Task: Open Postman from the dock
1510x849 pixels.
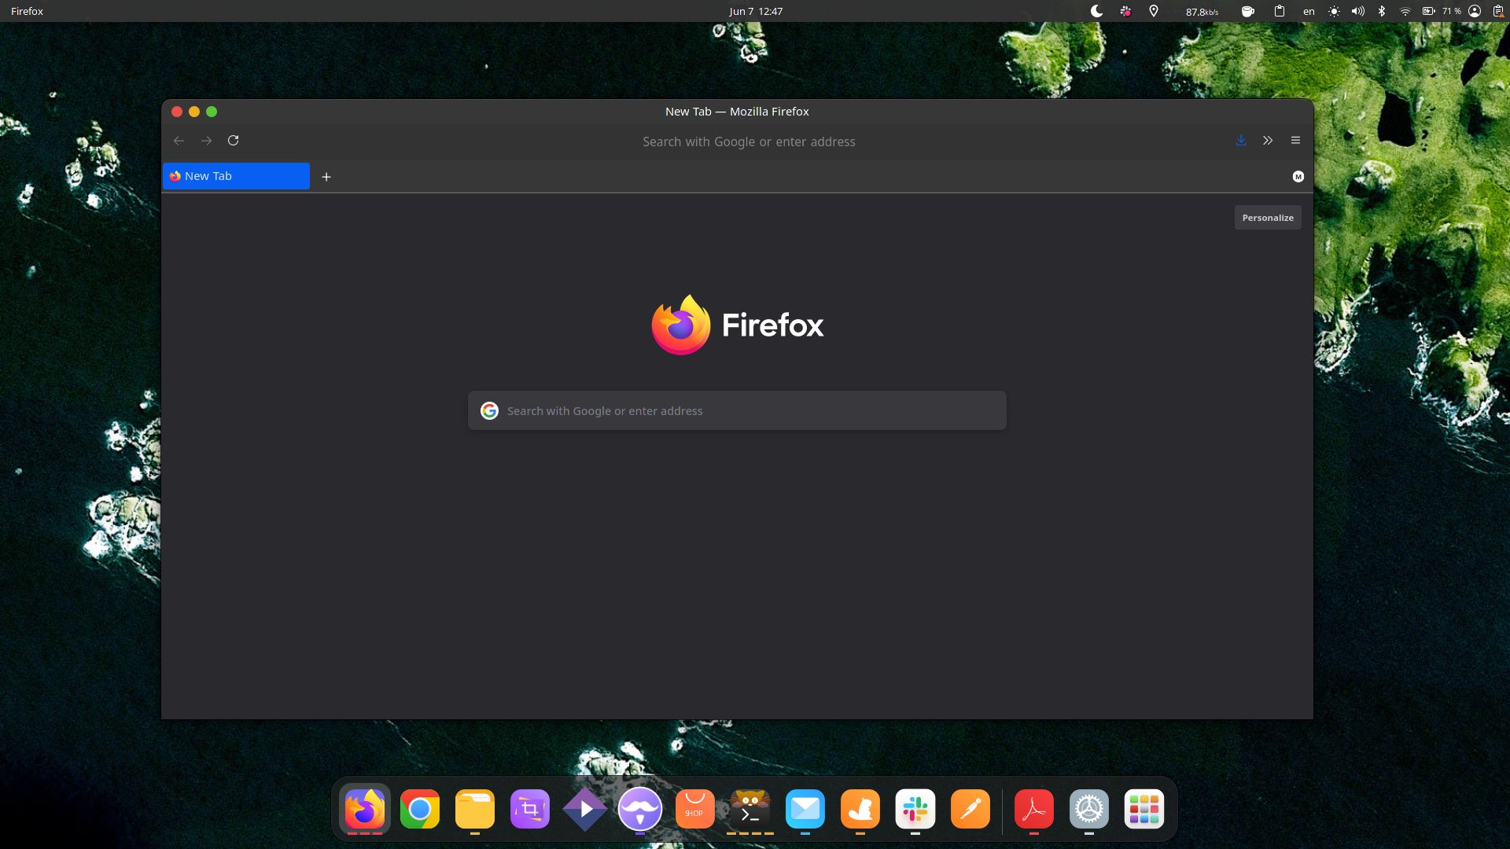Action: coord(970,809)
